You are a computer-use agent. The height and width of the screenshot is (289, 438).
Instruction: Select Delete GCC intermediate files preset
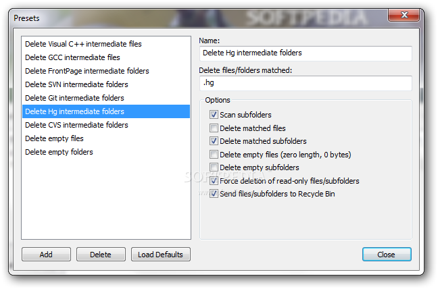(106, 57)
